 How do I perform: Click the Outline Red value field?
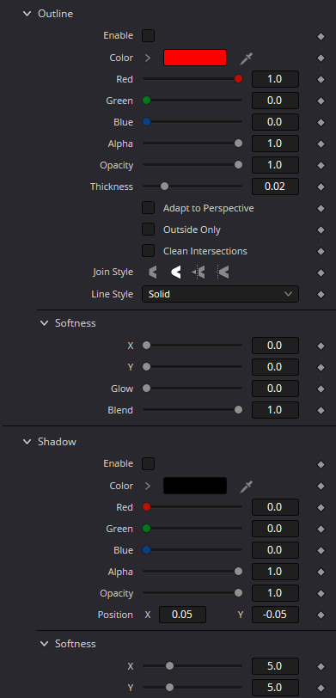point(275,79)
